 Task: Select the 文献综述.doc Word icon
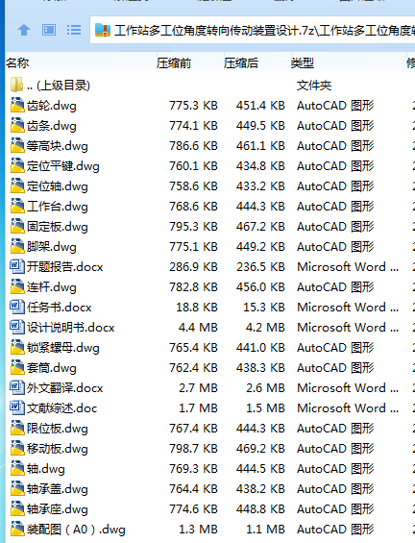[x=17, y=407]
